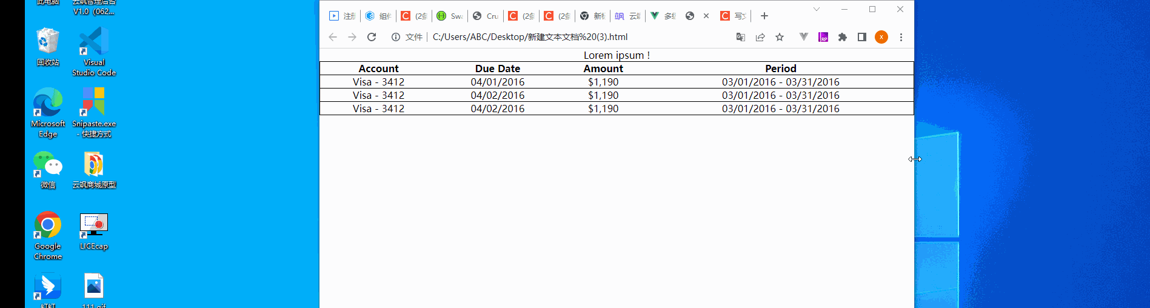Screen dimensions: 1150x308
Task: Select the LICEcap desktop shortcut
Action: 94,231
